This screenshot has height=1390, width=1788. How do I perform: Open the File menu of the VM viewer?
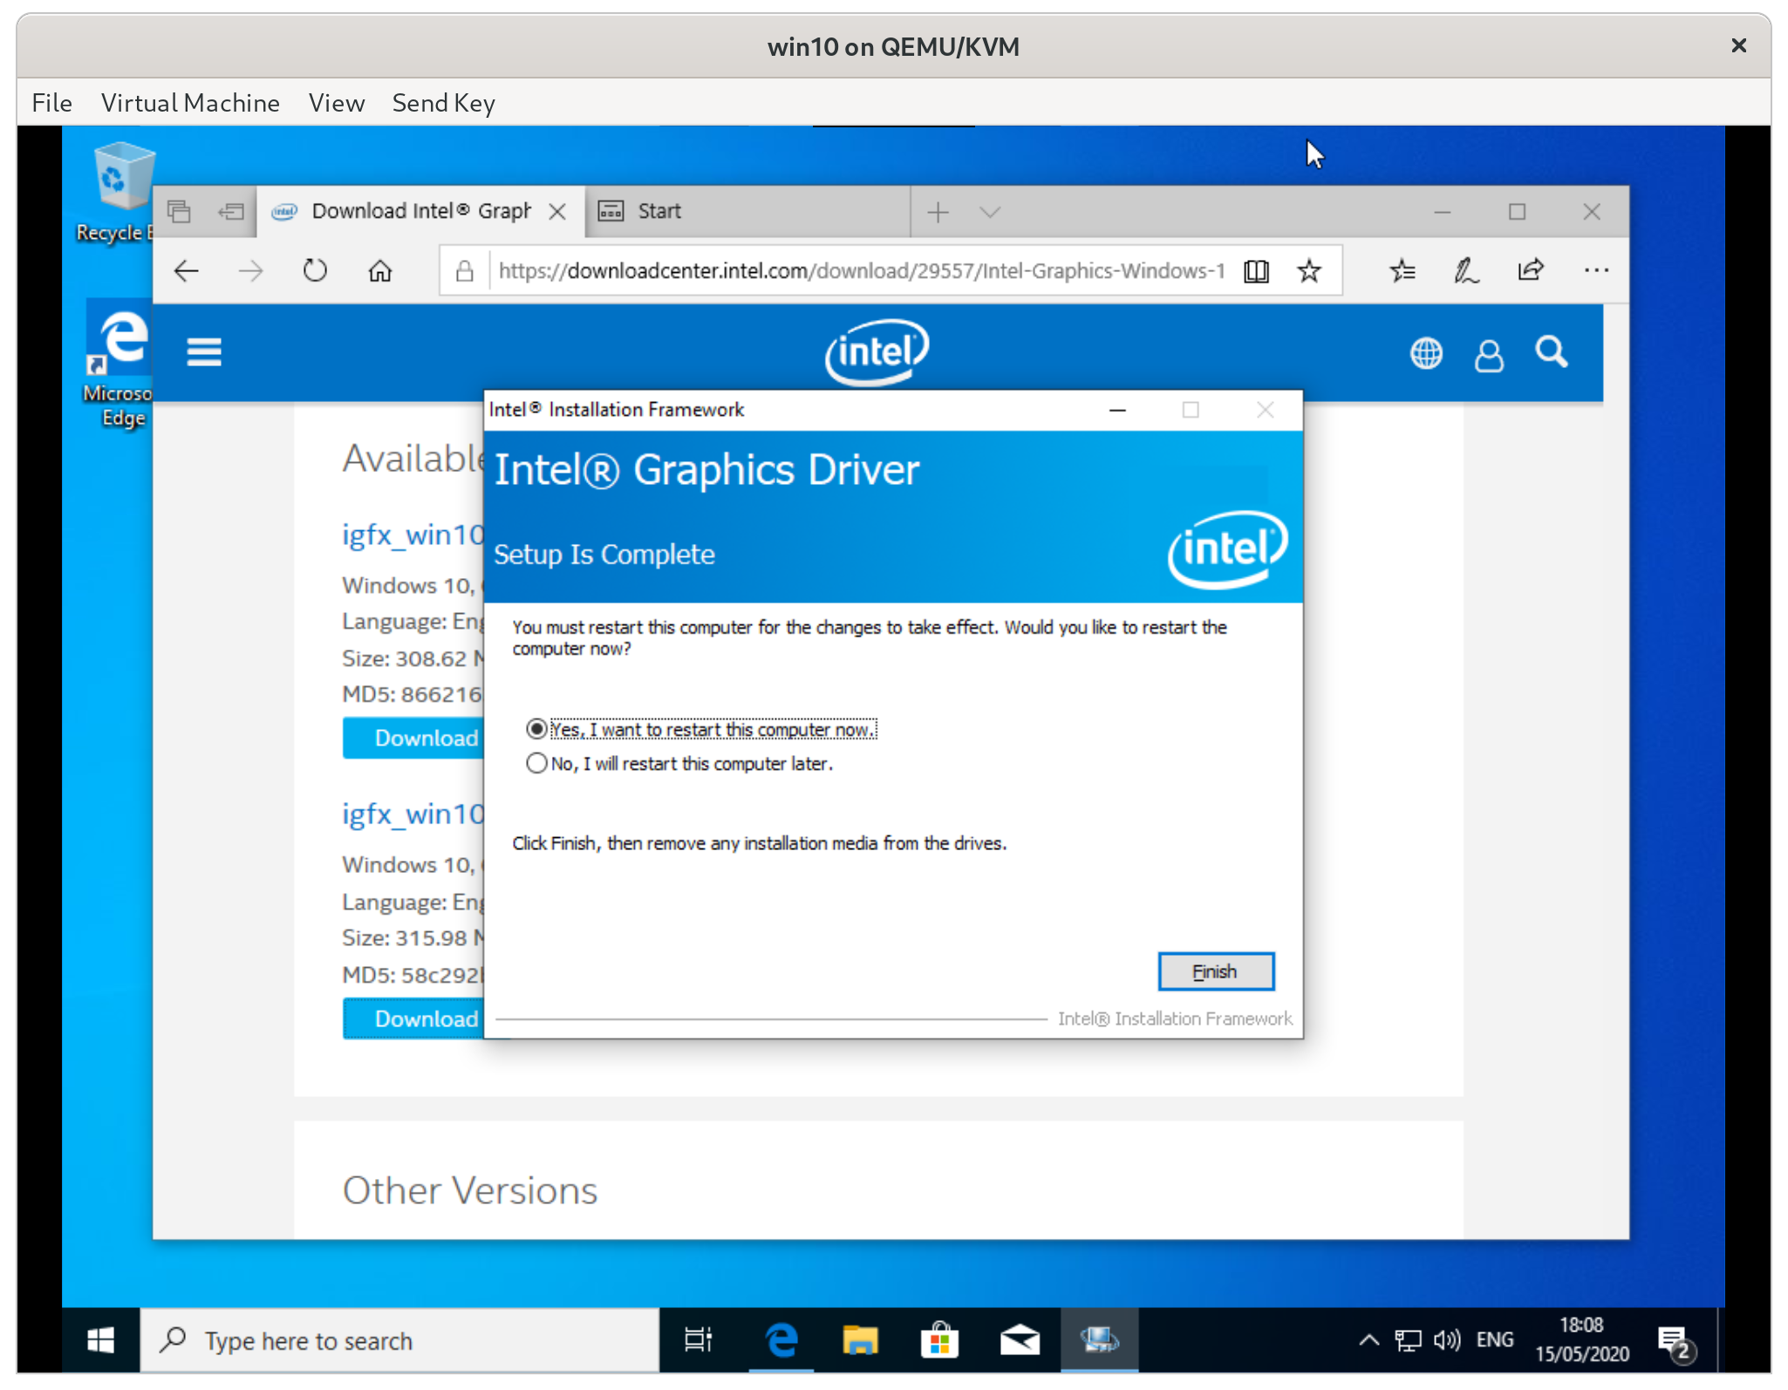click(x=51, y=103)
